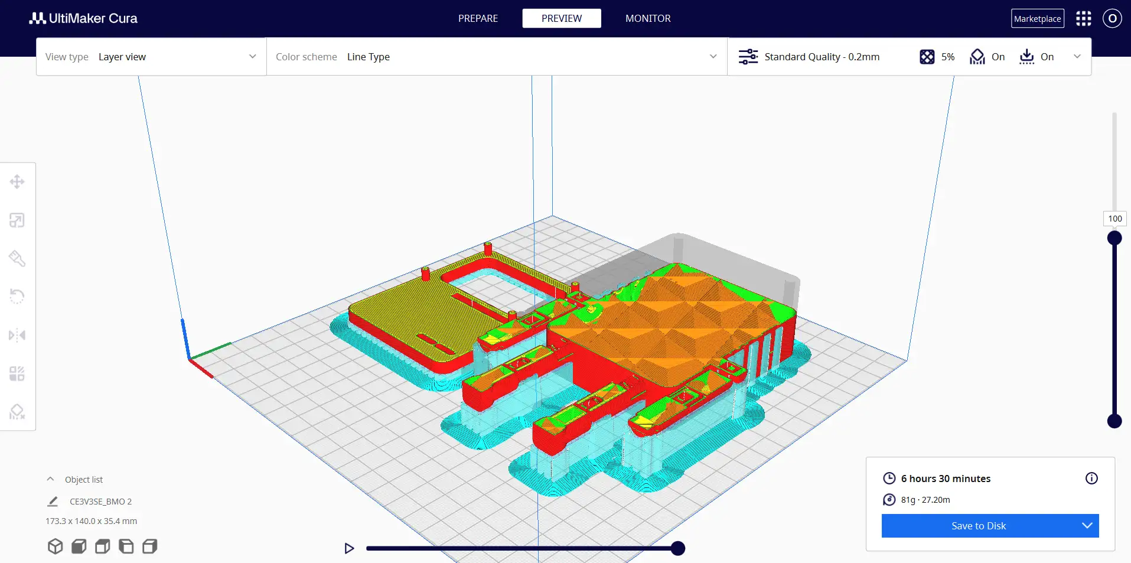Open Save to Disk output options arrow
Image resolution: width=1131 pixels, height=563 pixels.
click(x=1087, y=526)
